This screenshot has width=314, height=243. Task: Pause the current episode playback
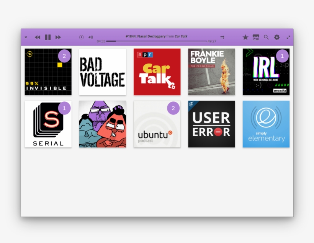pos(48,37)
